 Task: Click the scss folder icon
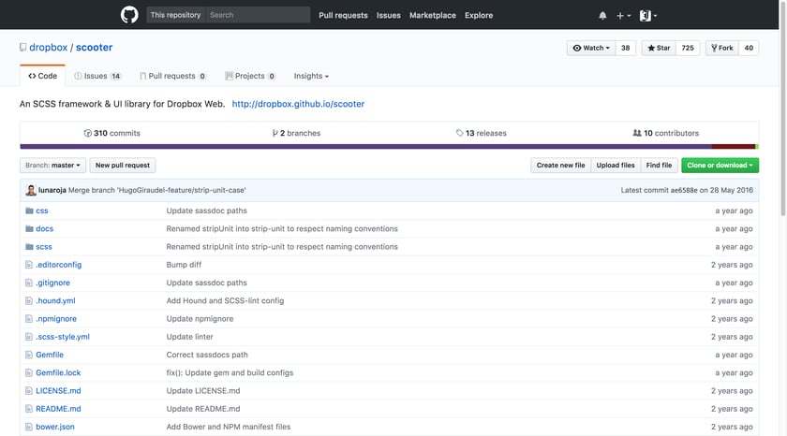29,247
